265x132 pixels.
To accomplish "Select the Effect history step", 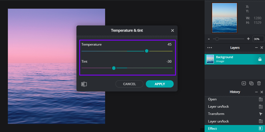I will [x=235, y=128].
